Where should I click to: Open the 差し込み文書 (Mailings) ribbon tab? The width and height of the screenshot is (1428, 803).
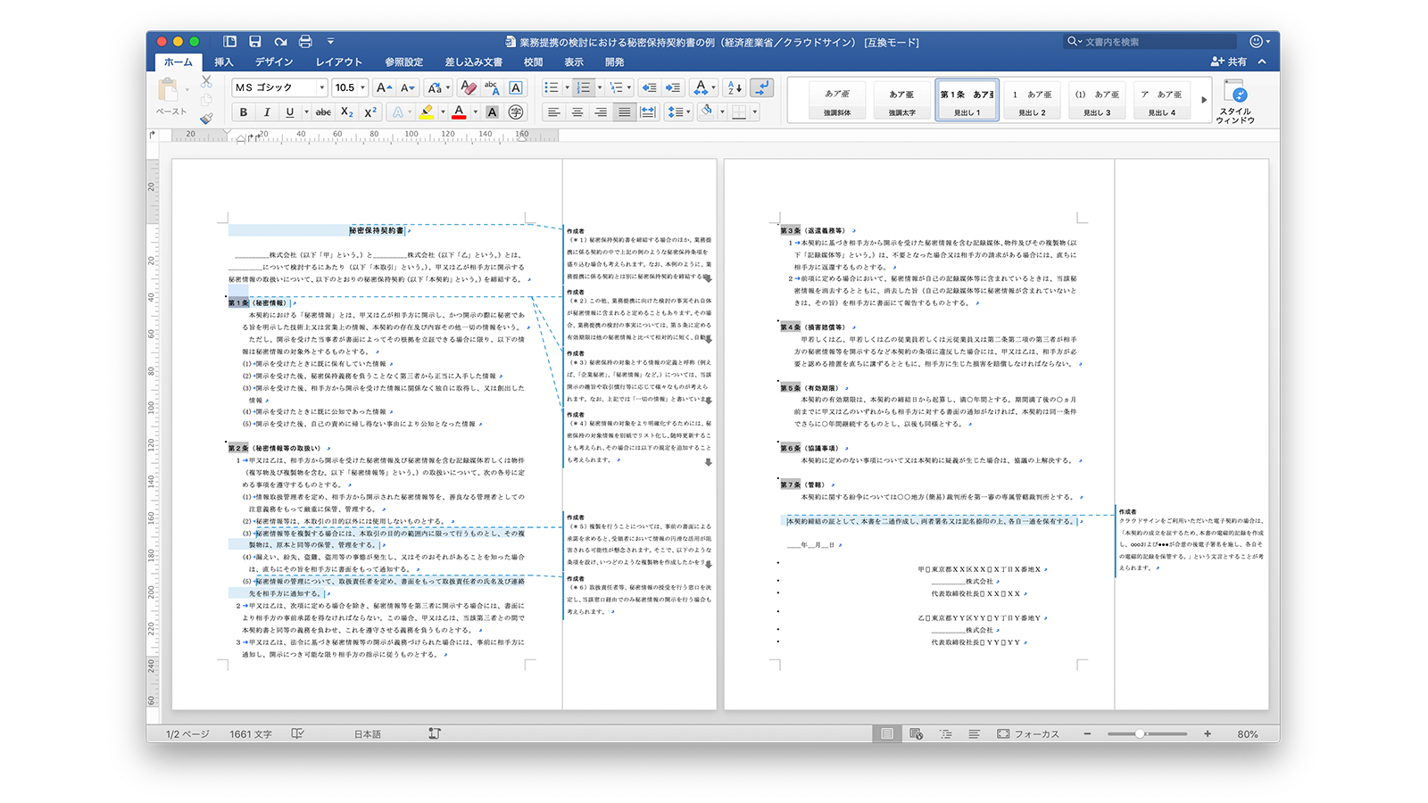point(474,62)
